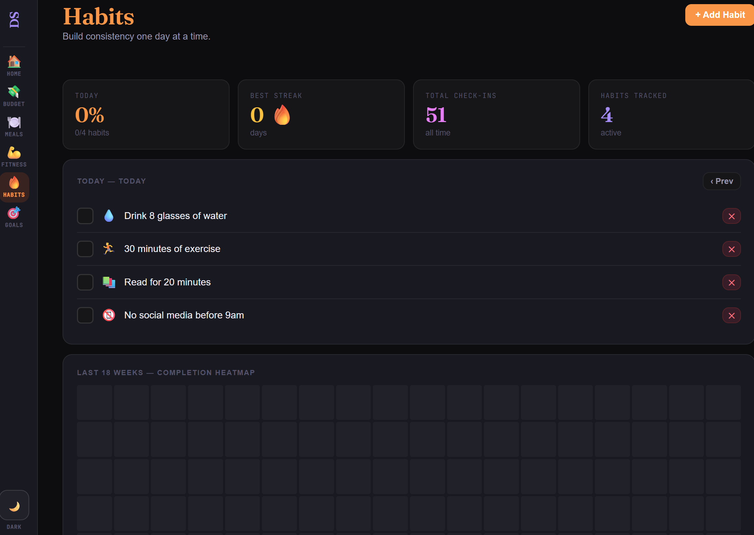Navigate to the Fitness section
This screenshot has height=535, width=754.
tap(14, 156)
